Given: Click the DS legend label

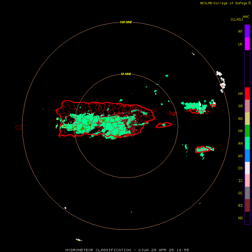Looking at the screenshot, I should coord(240,168).
